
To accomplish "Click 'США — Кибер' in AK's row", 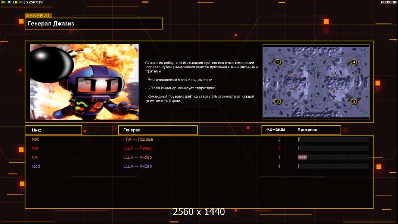I will [x=137, y=157].
